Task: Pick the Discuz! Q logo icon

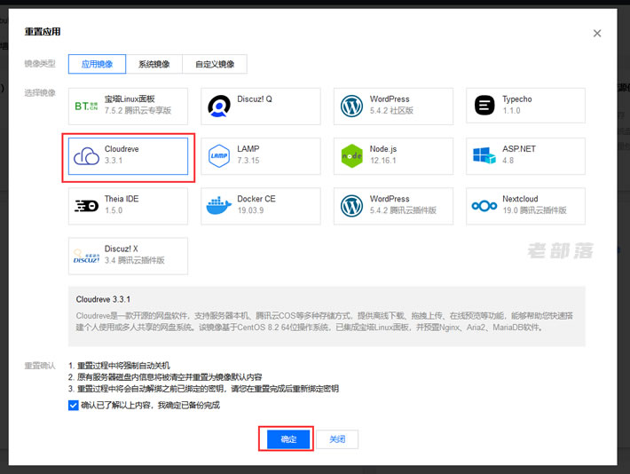Action: (219, 106)
